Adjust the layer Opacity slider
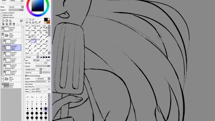 (16, 10)
